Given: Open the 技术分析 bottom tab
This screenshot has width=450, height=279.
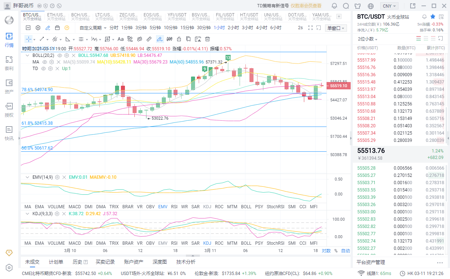Looking at the screenshot, I should pyautogui.click(x=186, y=262).
